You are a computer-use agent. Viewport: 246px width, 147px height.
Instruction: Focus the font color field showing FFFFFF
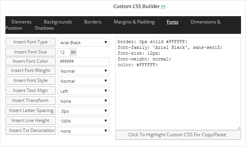(x=83, y=62)
